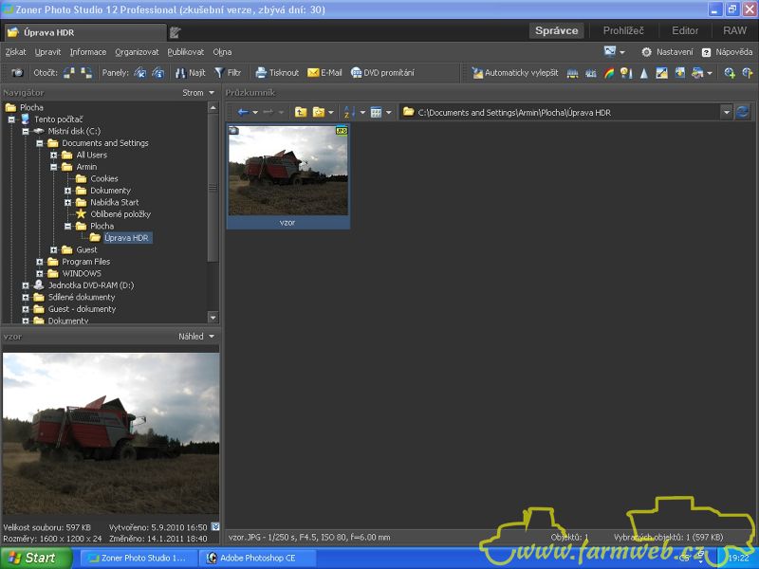Open the folder path dropdown arrow
Screen dimensions: 759x569
(726, 112)
